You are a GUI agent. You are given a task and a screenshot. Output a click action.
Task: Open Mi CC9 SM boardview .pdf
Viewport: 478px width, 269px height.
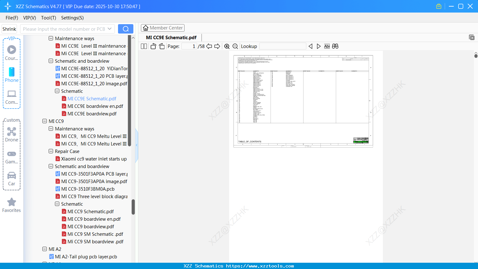tap(95, 241)
